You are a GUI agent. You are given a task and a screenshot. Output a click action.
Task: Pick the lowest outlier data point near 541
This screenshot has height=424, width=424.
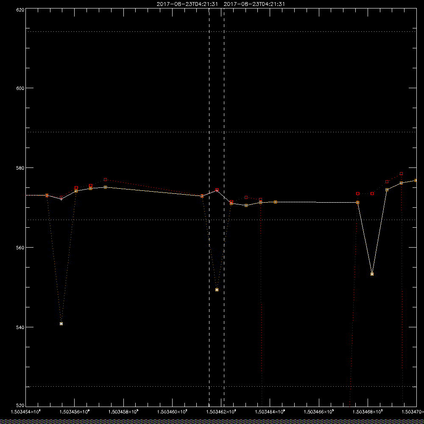61,324
